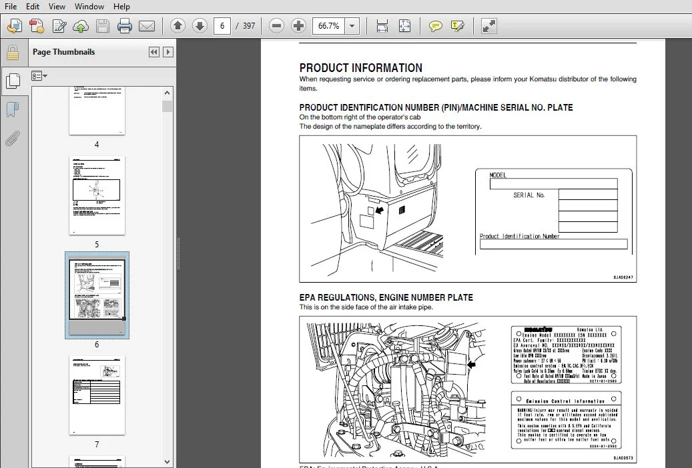Screen dimensions: 692x468
Task: Expand the thumbnails panel with right arrow
Action: point(167,52)
